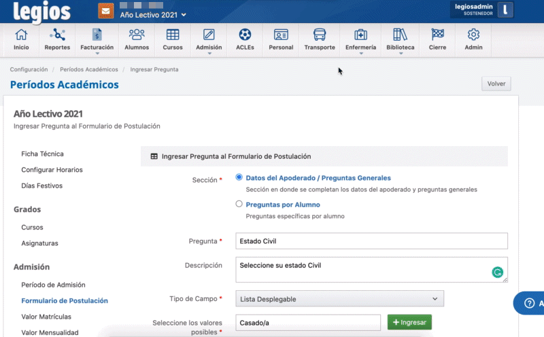
Task: Click the Alumnos people icon
Action: click(137, 35)
